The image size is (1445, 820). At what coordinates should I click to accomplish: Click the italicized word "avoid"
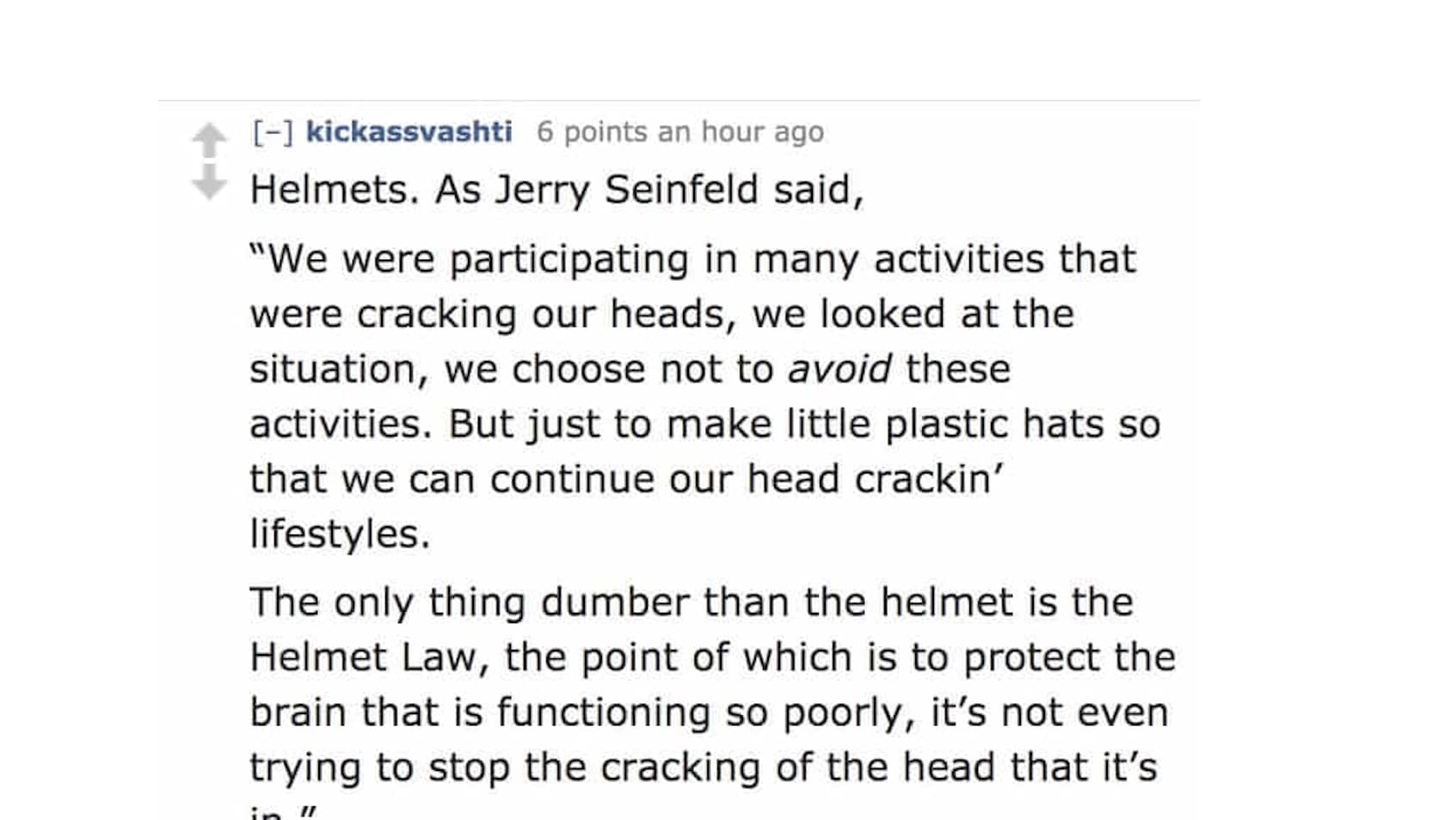[x=839, y=370]
